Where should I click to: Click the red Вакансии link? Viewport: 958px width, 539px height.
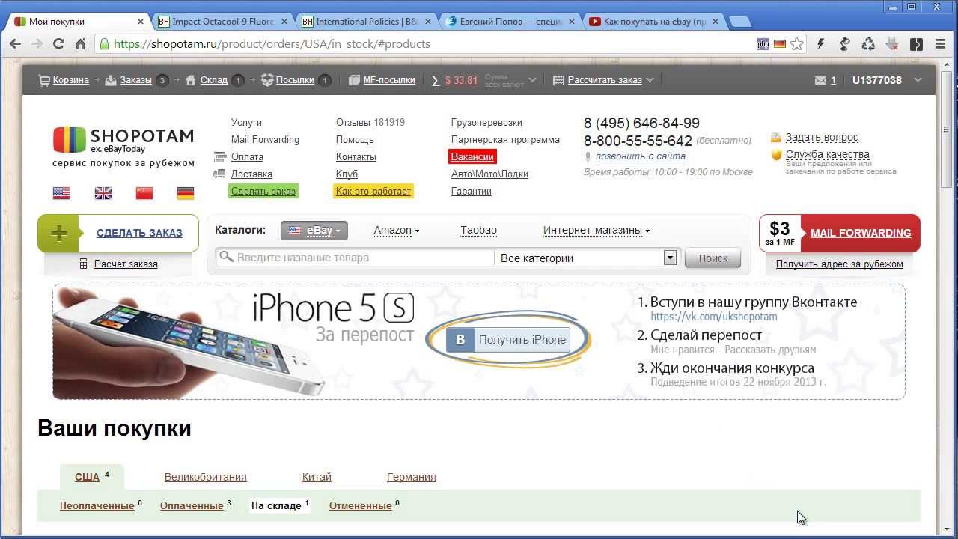tap(472, 157)
